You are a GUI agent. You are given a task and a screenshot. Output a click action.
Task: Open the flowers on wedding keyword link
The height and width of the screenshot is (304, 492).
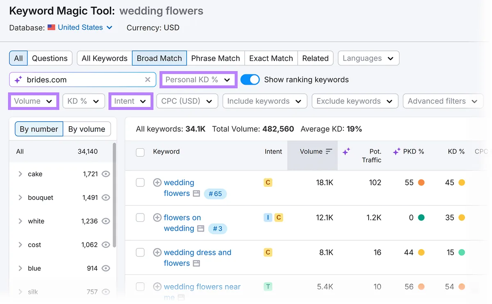click(x=182, y=223)
